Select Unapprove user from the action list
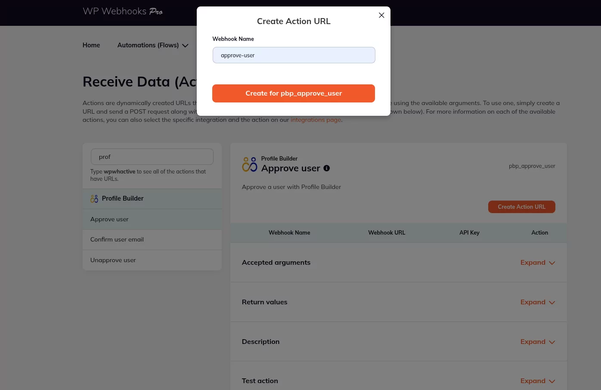601x390 pixels. [113, 260]
